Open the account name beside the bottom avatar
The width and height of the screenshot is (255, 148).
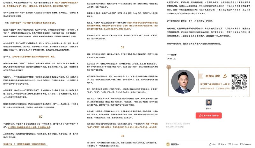(175, 144)
